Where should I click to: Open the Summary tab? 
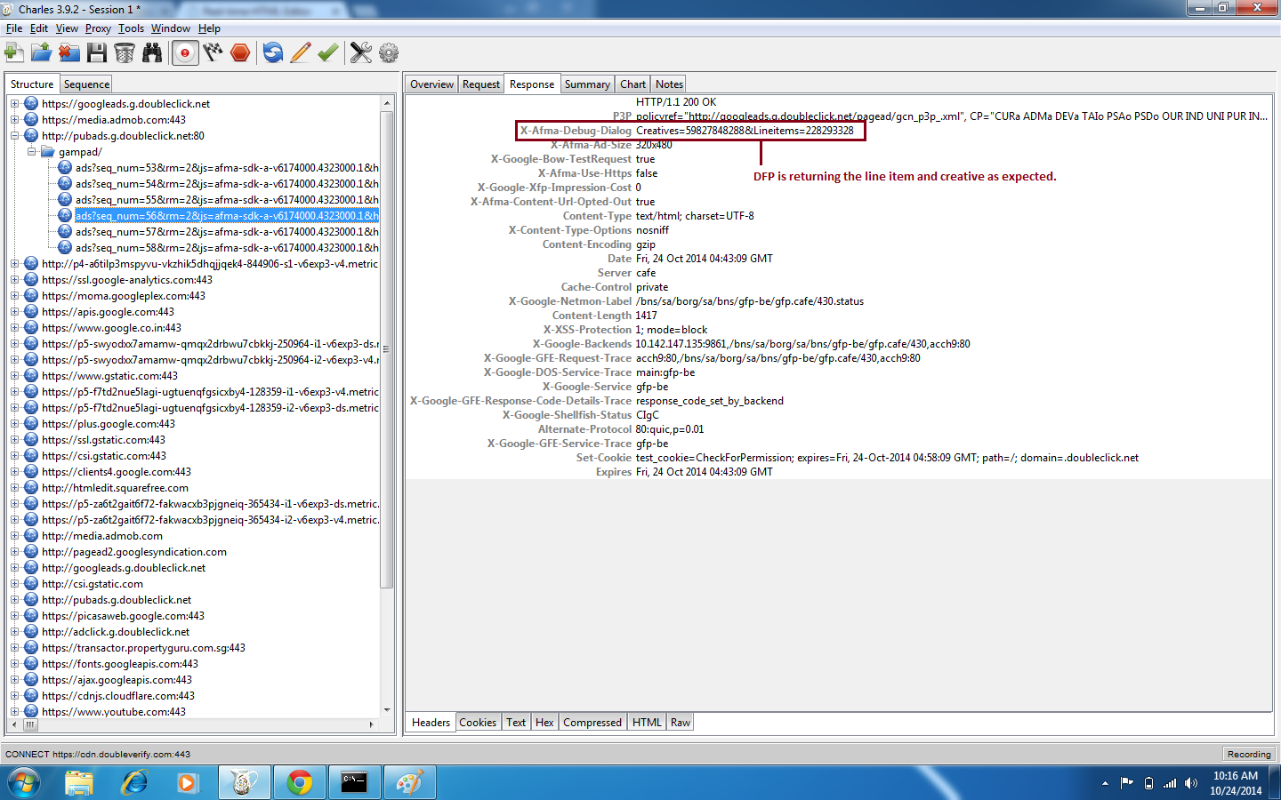(x=587, y=84)
